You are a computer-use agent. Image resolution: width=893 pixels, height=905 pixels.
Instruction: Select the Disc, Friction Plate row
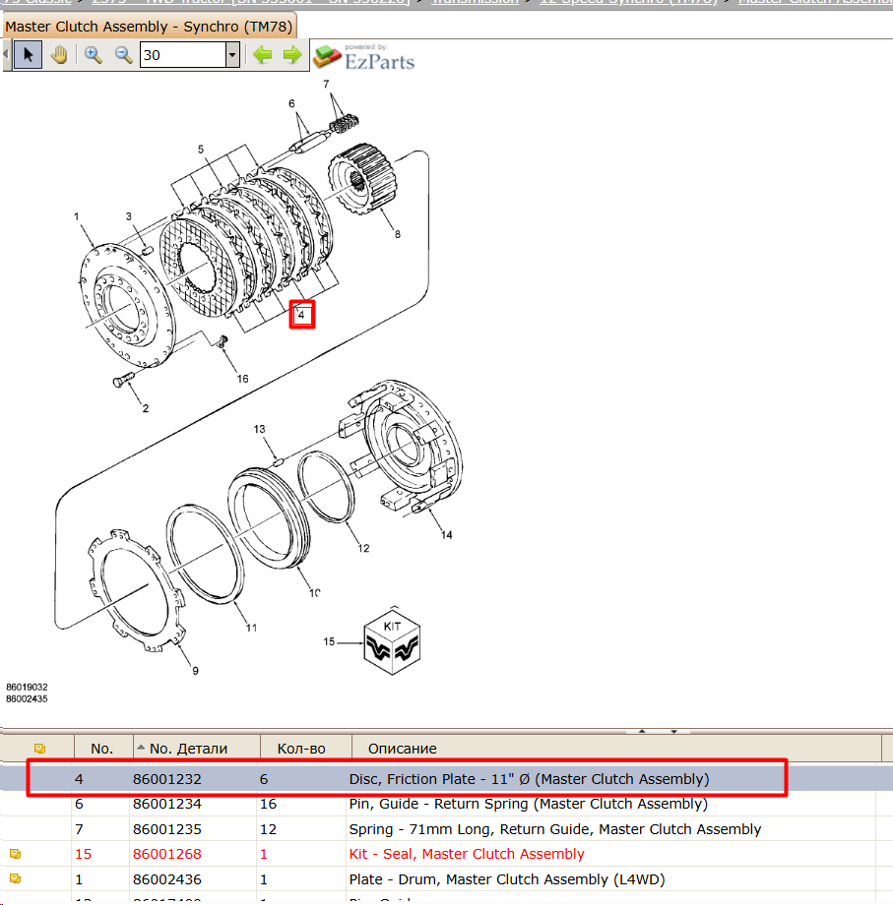click(x=447, y=779)
